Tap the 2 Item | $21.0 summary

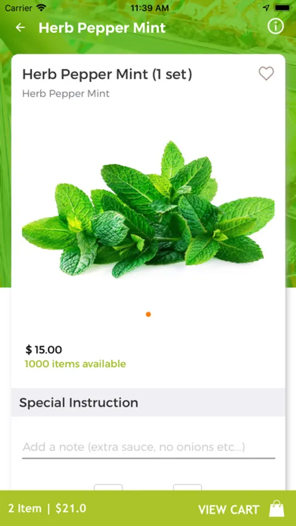coord(47,508)
